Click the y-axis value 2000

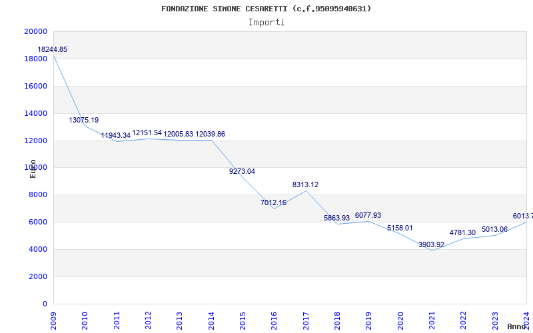37,276
